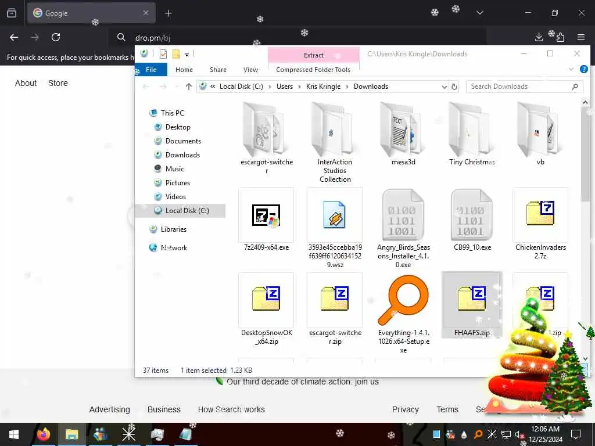Select ChickenInvaders2.7z archive
This screenshot has height=446, width=595.
540,224
